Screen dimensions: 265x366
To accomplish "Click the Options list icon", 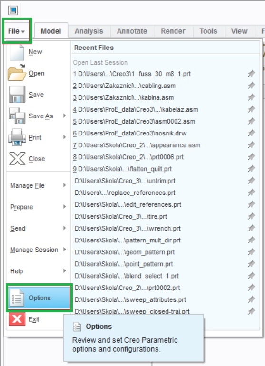I will (17, 298).
